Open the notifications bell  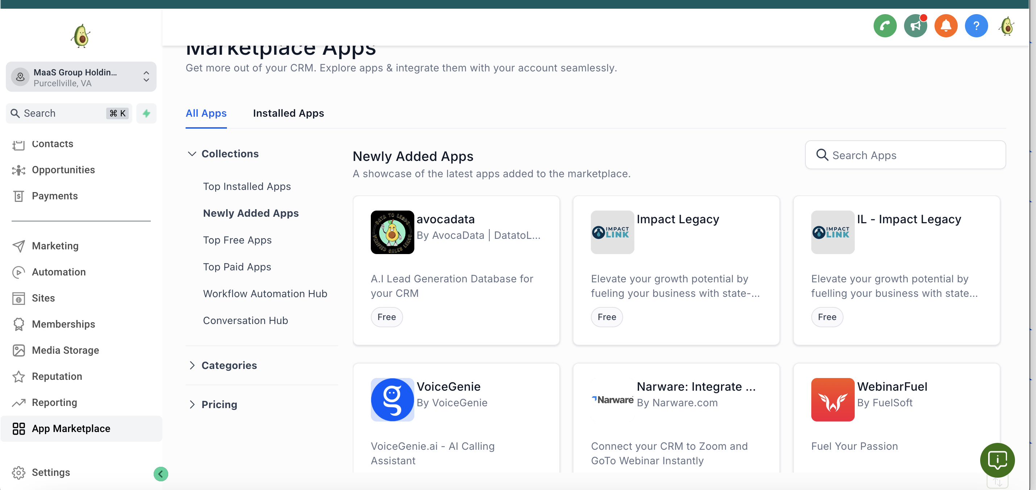point(946,25)
